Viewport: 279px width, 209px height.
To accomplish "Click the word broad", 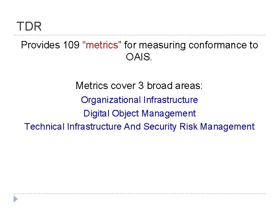I will click(160, 86).
